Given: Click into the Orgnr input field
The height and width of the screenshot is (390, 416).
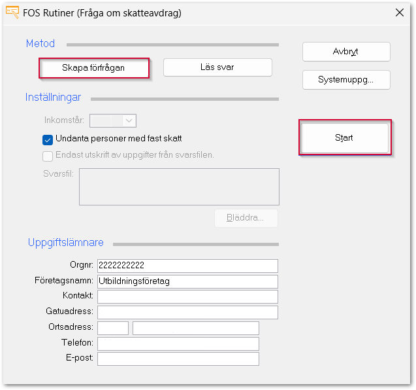Looking at the screenshot, I should [x=187, y=266].
